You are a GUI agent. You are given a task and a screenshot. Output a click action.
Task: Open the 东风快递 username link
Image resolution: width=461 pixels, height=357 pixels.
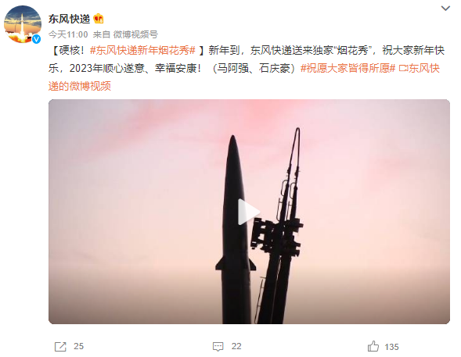point(69,19)
